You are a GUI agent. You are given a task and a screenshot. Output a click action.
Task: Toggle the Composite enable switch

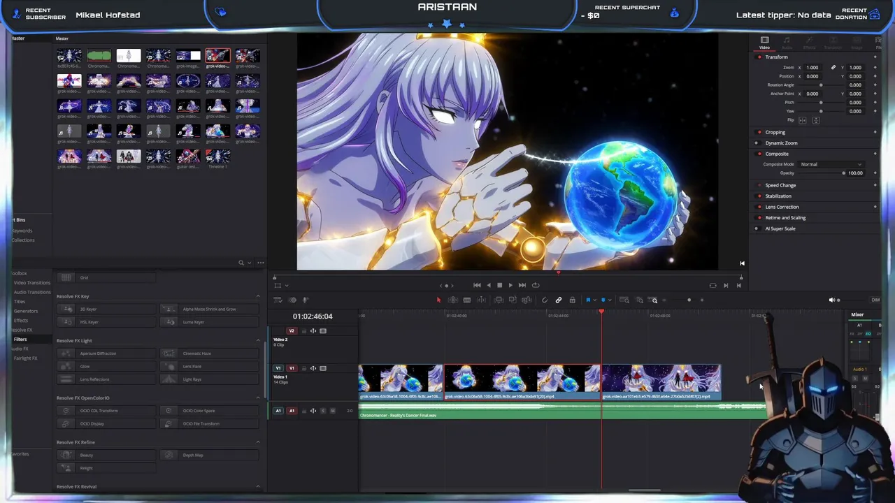pos(759,154)
